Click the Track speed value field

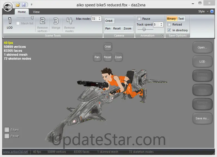tap(156, 25)
